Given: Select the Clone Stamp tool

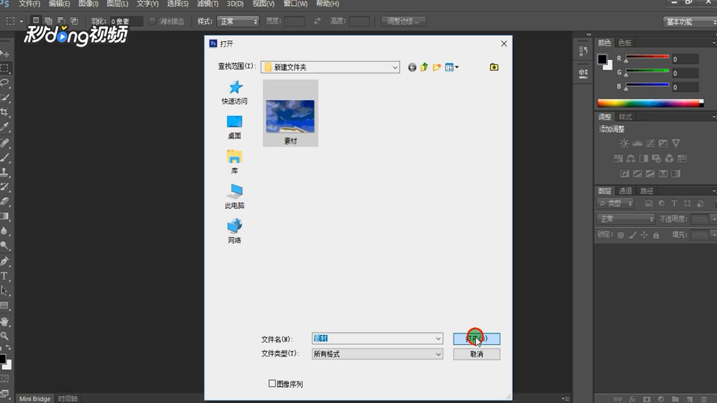Looking at the screenshot, I should (x=5, y=172).
